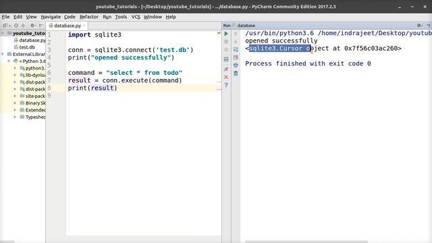Collapse the External Libraries node

coord(3,54)
